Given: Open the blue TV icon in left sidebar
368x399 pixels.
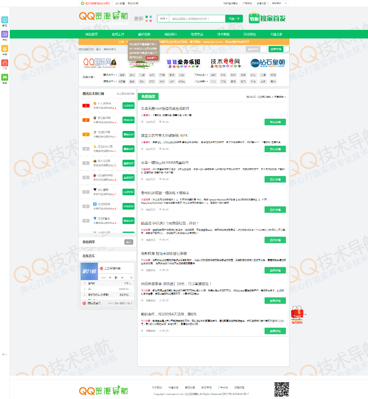Looking at the screenshot, I should 4,20.
